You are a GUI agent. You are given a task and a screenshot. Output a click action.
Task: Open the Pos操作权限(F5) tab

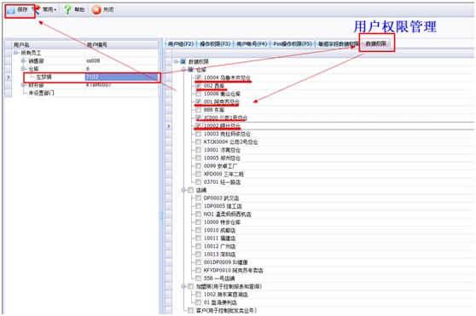[293, 44]
